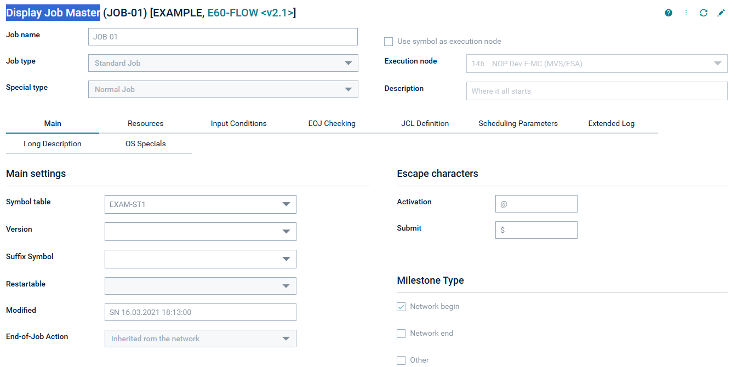Open the Symbol table dropdown
This screenshot has width=737, height=367.
tap(201, 204)
